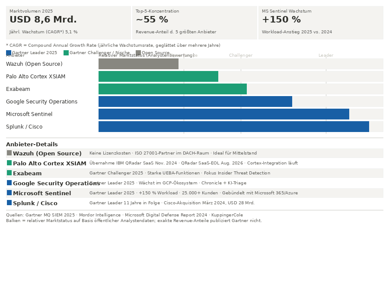
Task: Click the 'Leader' axis label
Action: click(326, 55)
